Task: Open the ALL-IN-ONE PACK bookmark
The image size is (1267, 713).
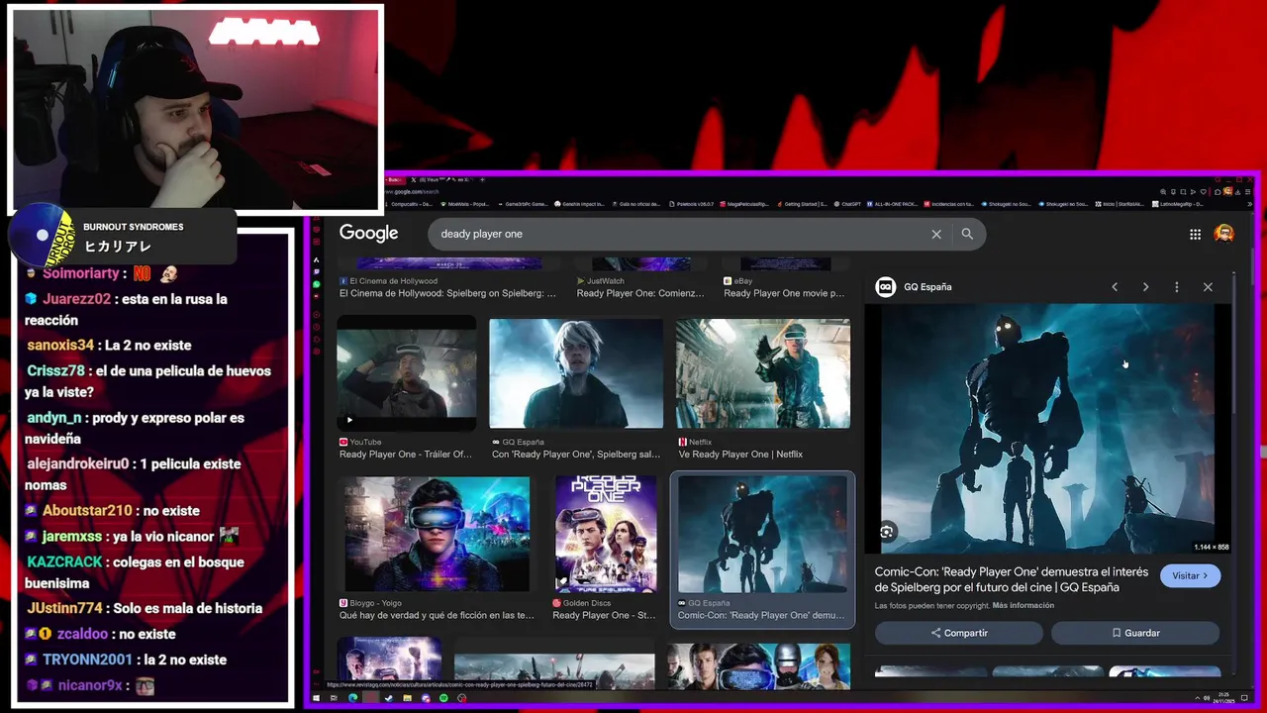Action: click(x=893, y=204)
